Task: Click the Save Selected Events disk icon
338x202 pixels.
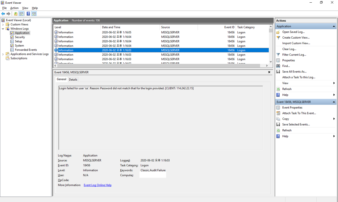Action: click(x=278, y=125)
